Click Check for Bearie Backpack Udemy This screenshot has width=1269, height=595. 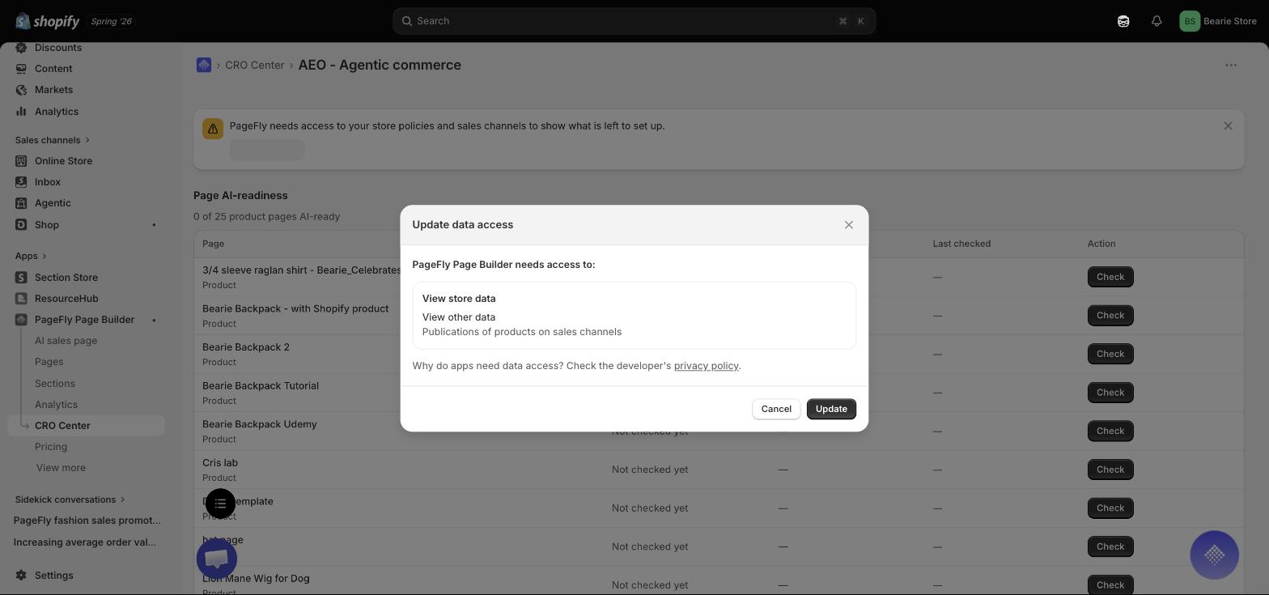[1110, 431]
